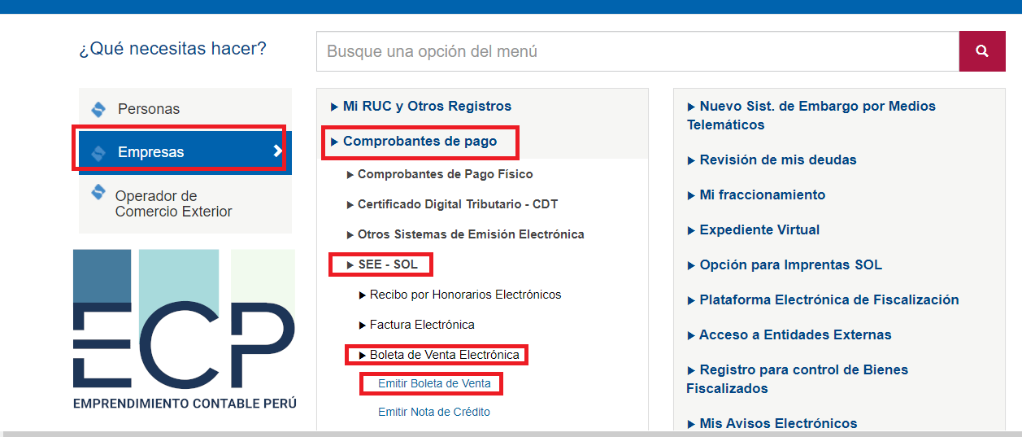The height and width of the screenshot is (437, 1022).
Task: Open Registro para control de Bienes Fiscalizados
Action: 798,379
